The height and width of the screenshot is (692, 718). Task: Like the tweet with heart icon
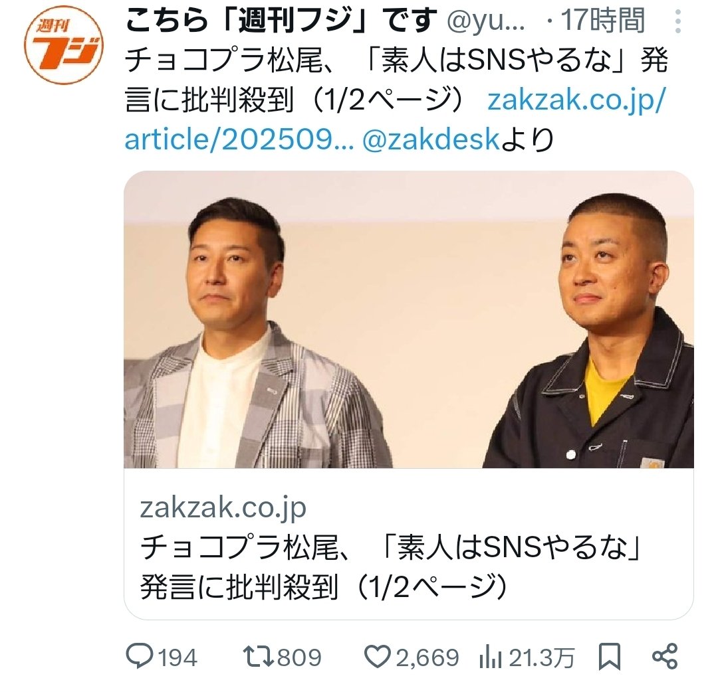coord(378,657)
